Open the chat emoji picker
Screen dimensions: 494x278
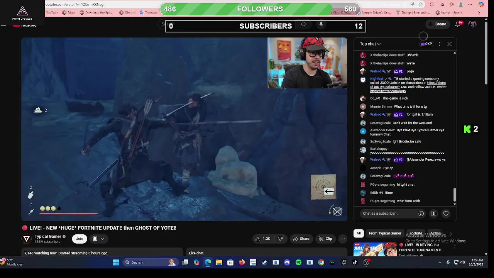click(421, 214)
